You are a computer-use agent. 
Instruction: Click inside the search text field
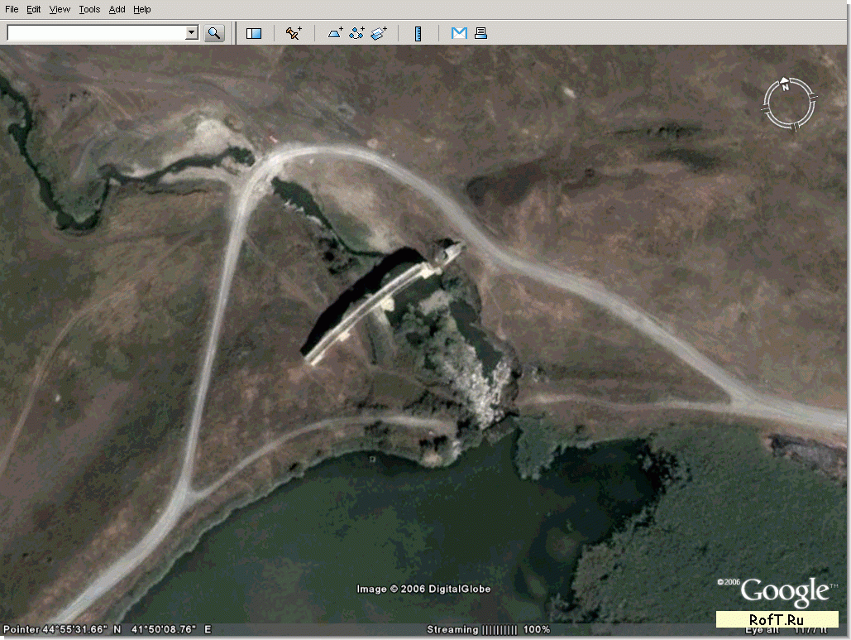click(95, 33)
